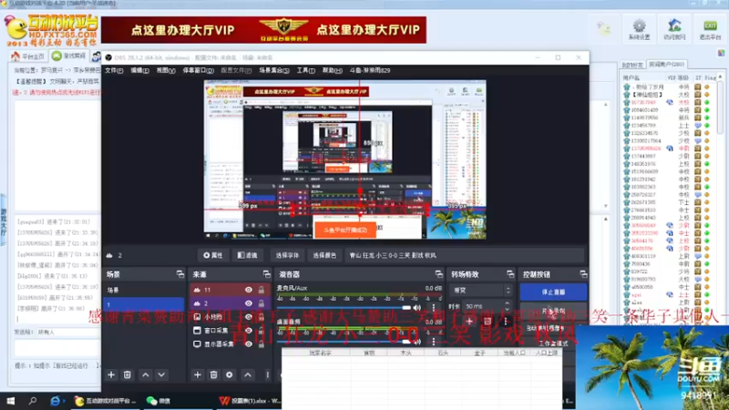Pop out the Scene Transitions (转场特效) dock
This screenshot has width=729, height=410.
click(x=510, y=274)
